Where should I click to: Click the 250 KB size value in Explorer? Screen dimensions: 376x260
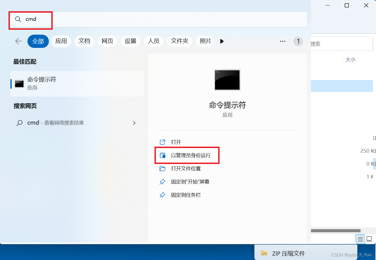(x=368, y=151)
